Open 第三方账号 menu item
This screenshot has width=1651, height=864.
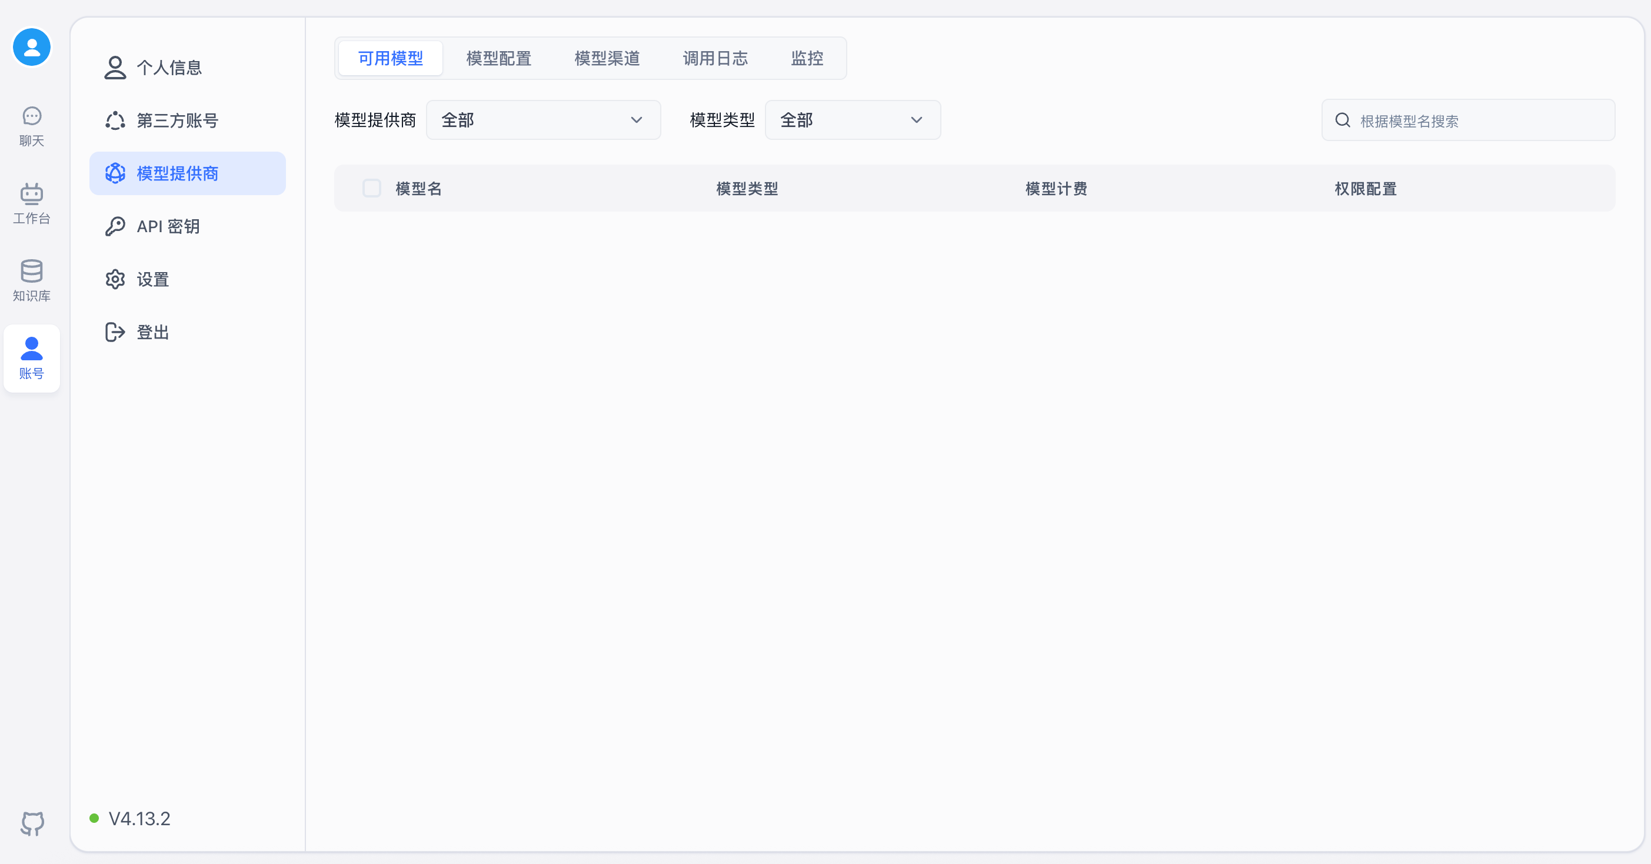point(178,120)
